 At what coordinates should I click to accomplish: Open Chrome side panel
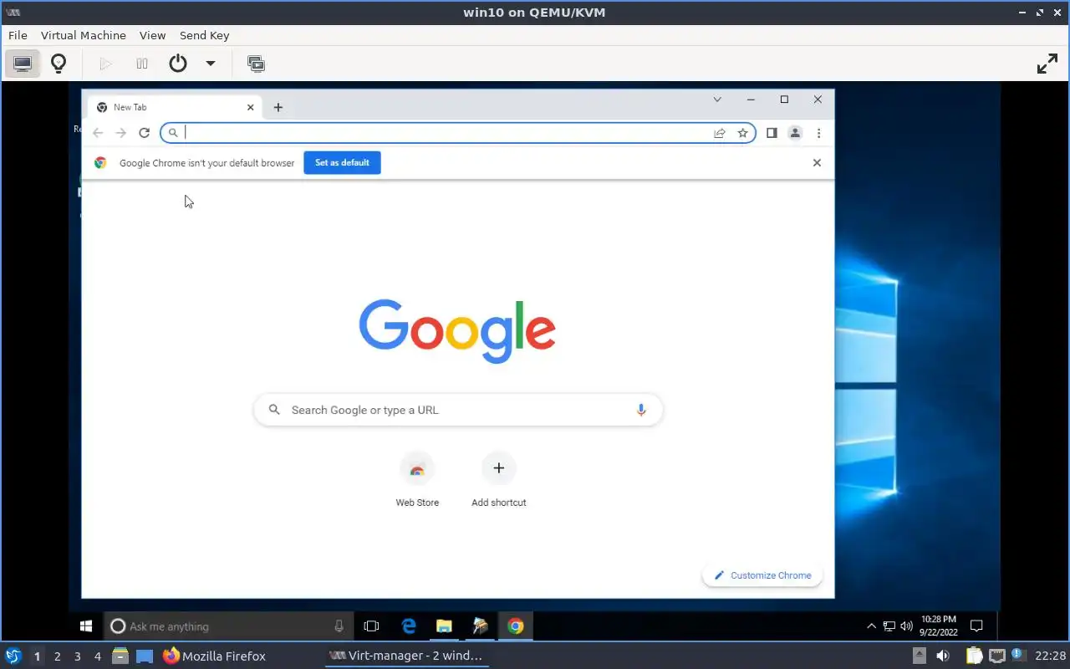pyautogui.click(x=772, y=133)
